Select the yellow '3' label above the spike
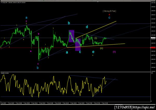The width and height of the screenshot is (156, 110). 53,28
